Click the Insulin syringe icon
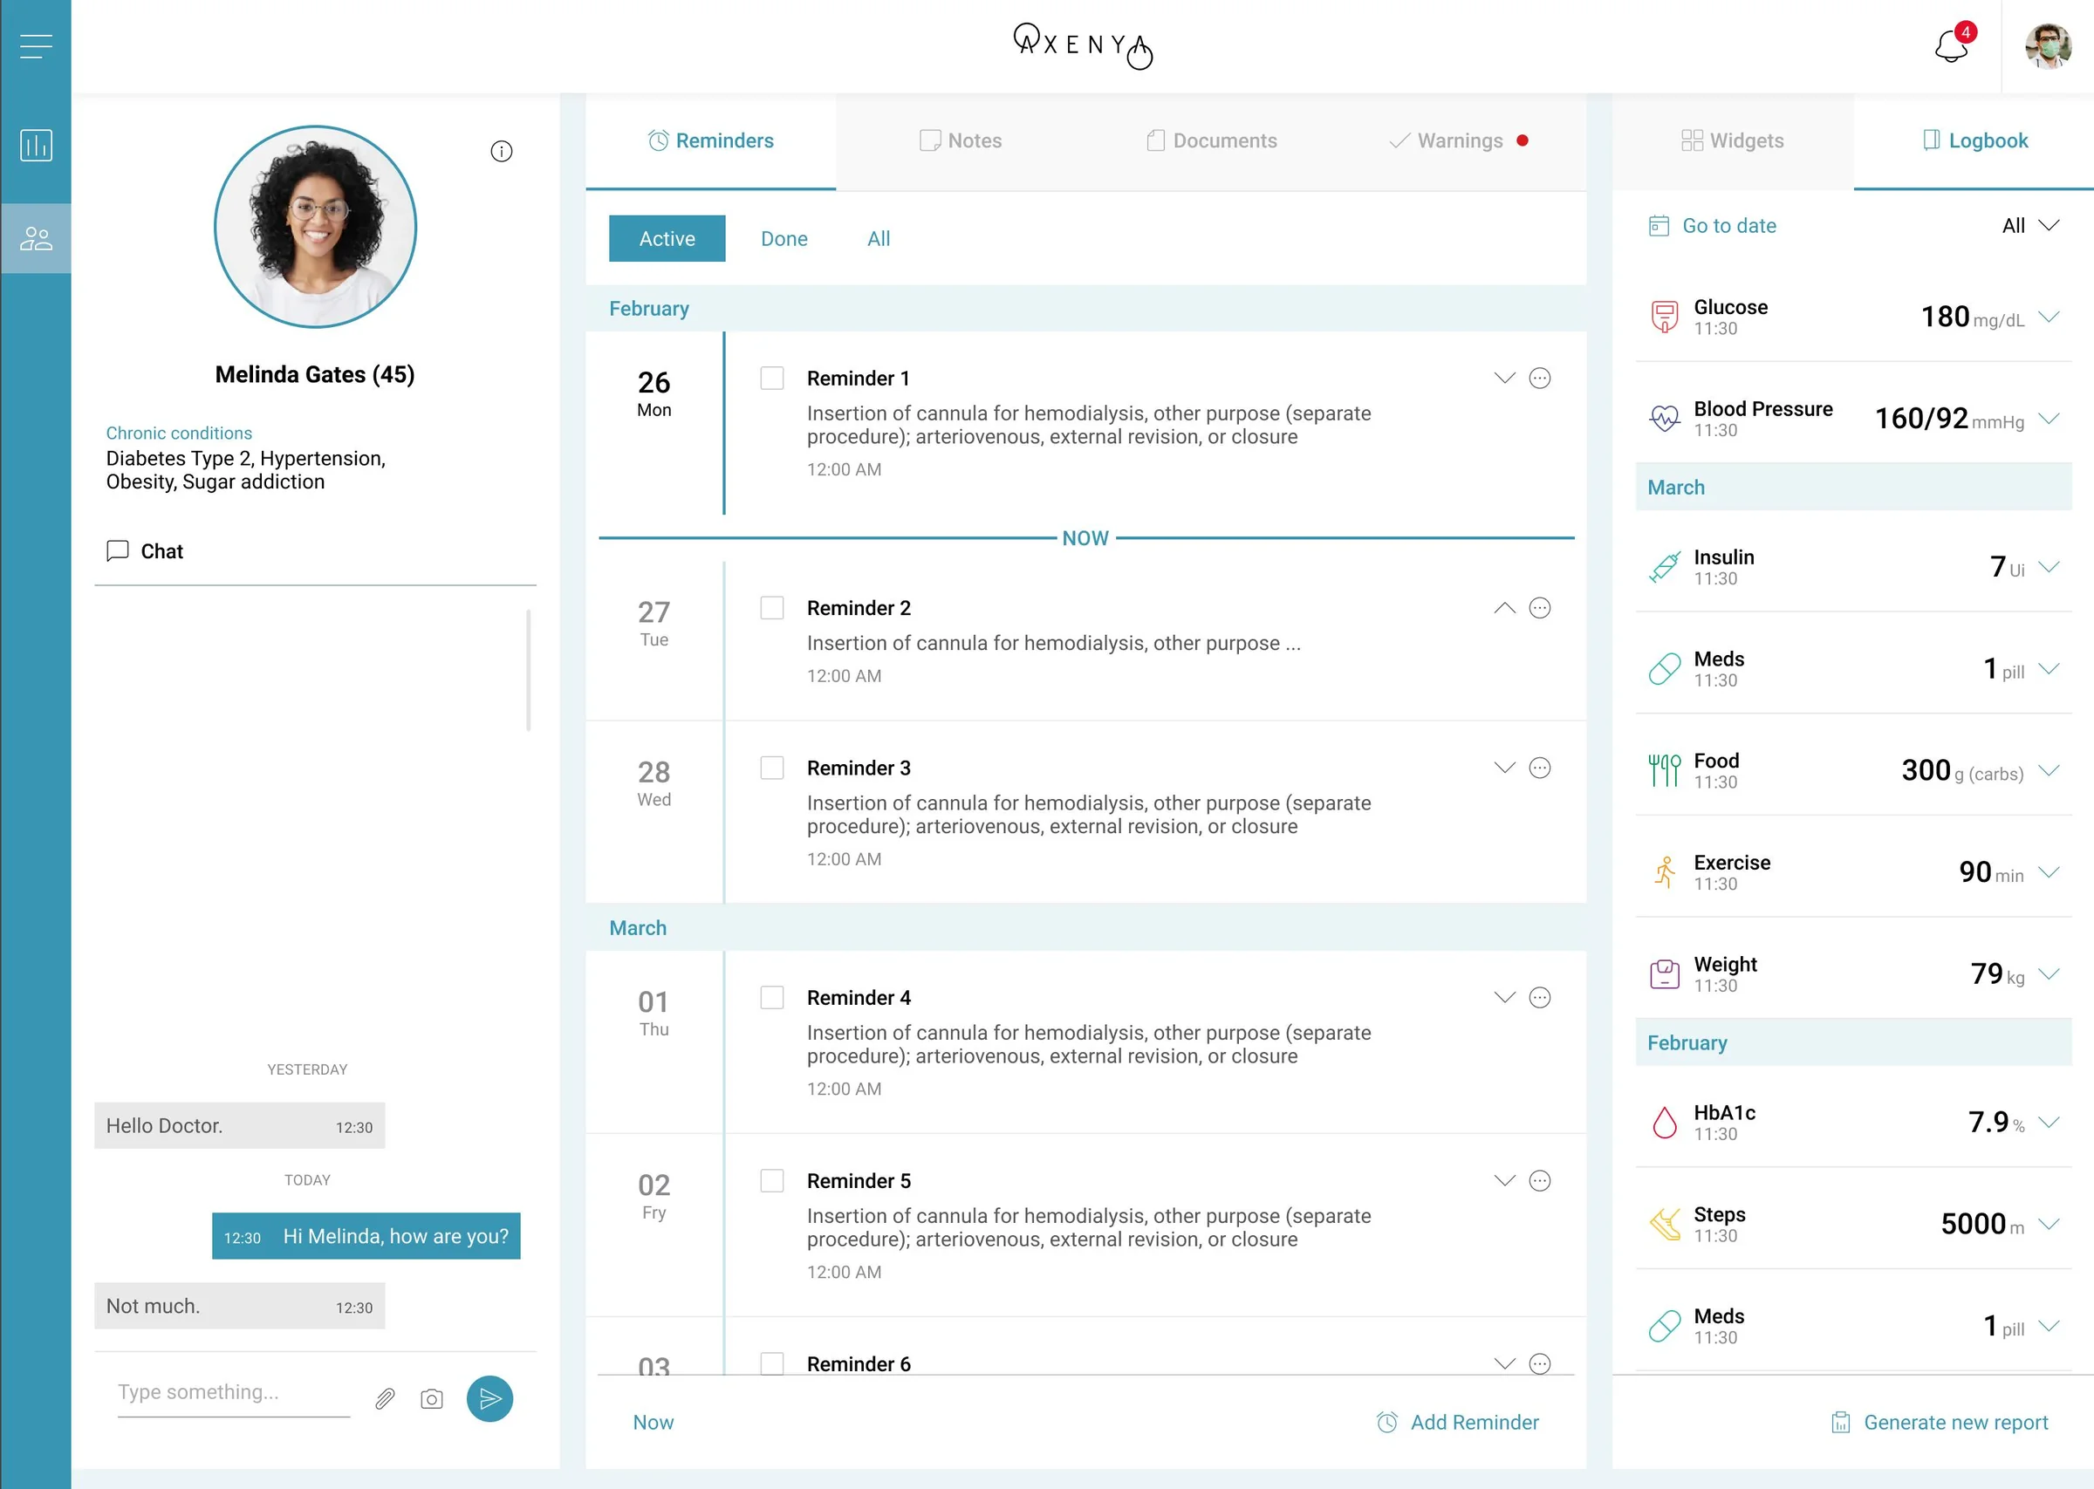The height and width of the screenshot is (1489, 2094). tap(1664, 567)
